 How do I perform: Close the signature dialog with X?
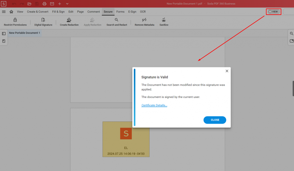(x=227, y=71)
